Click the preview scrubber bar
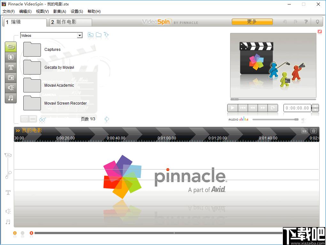 coord(273,99)
